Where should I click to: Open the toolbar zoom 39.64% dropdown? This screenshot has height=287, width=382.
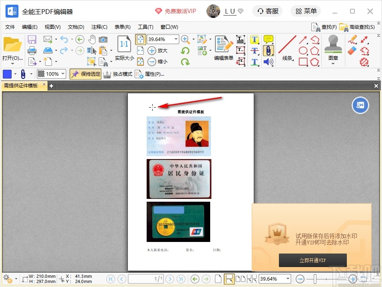176,39
